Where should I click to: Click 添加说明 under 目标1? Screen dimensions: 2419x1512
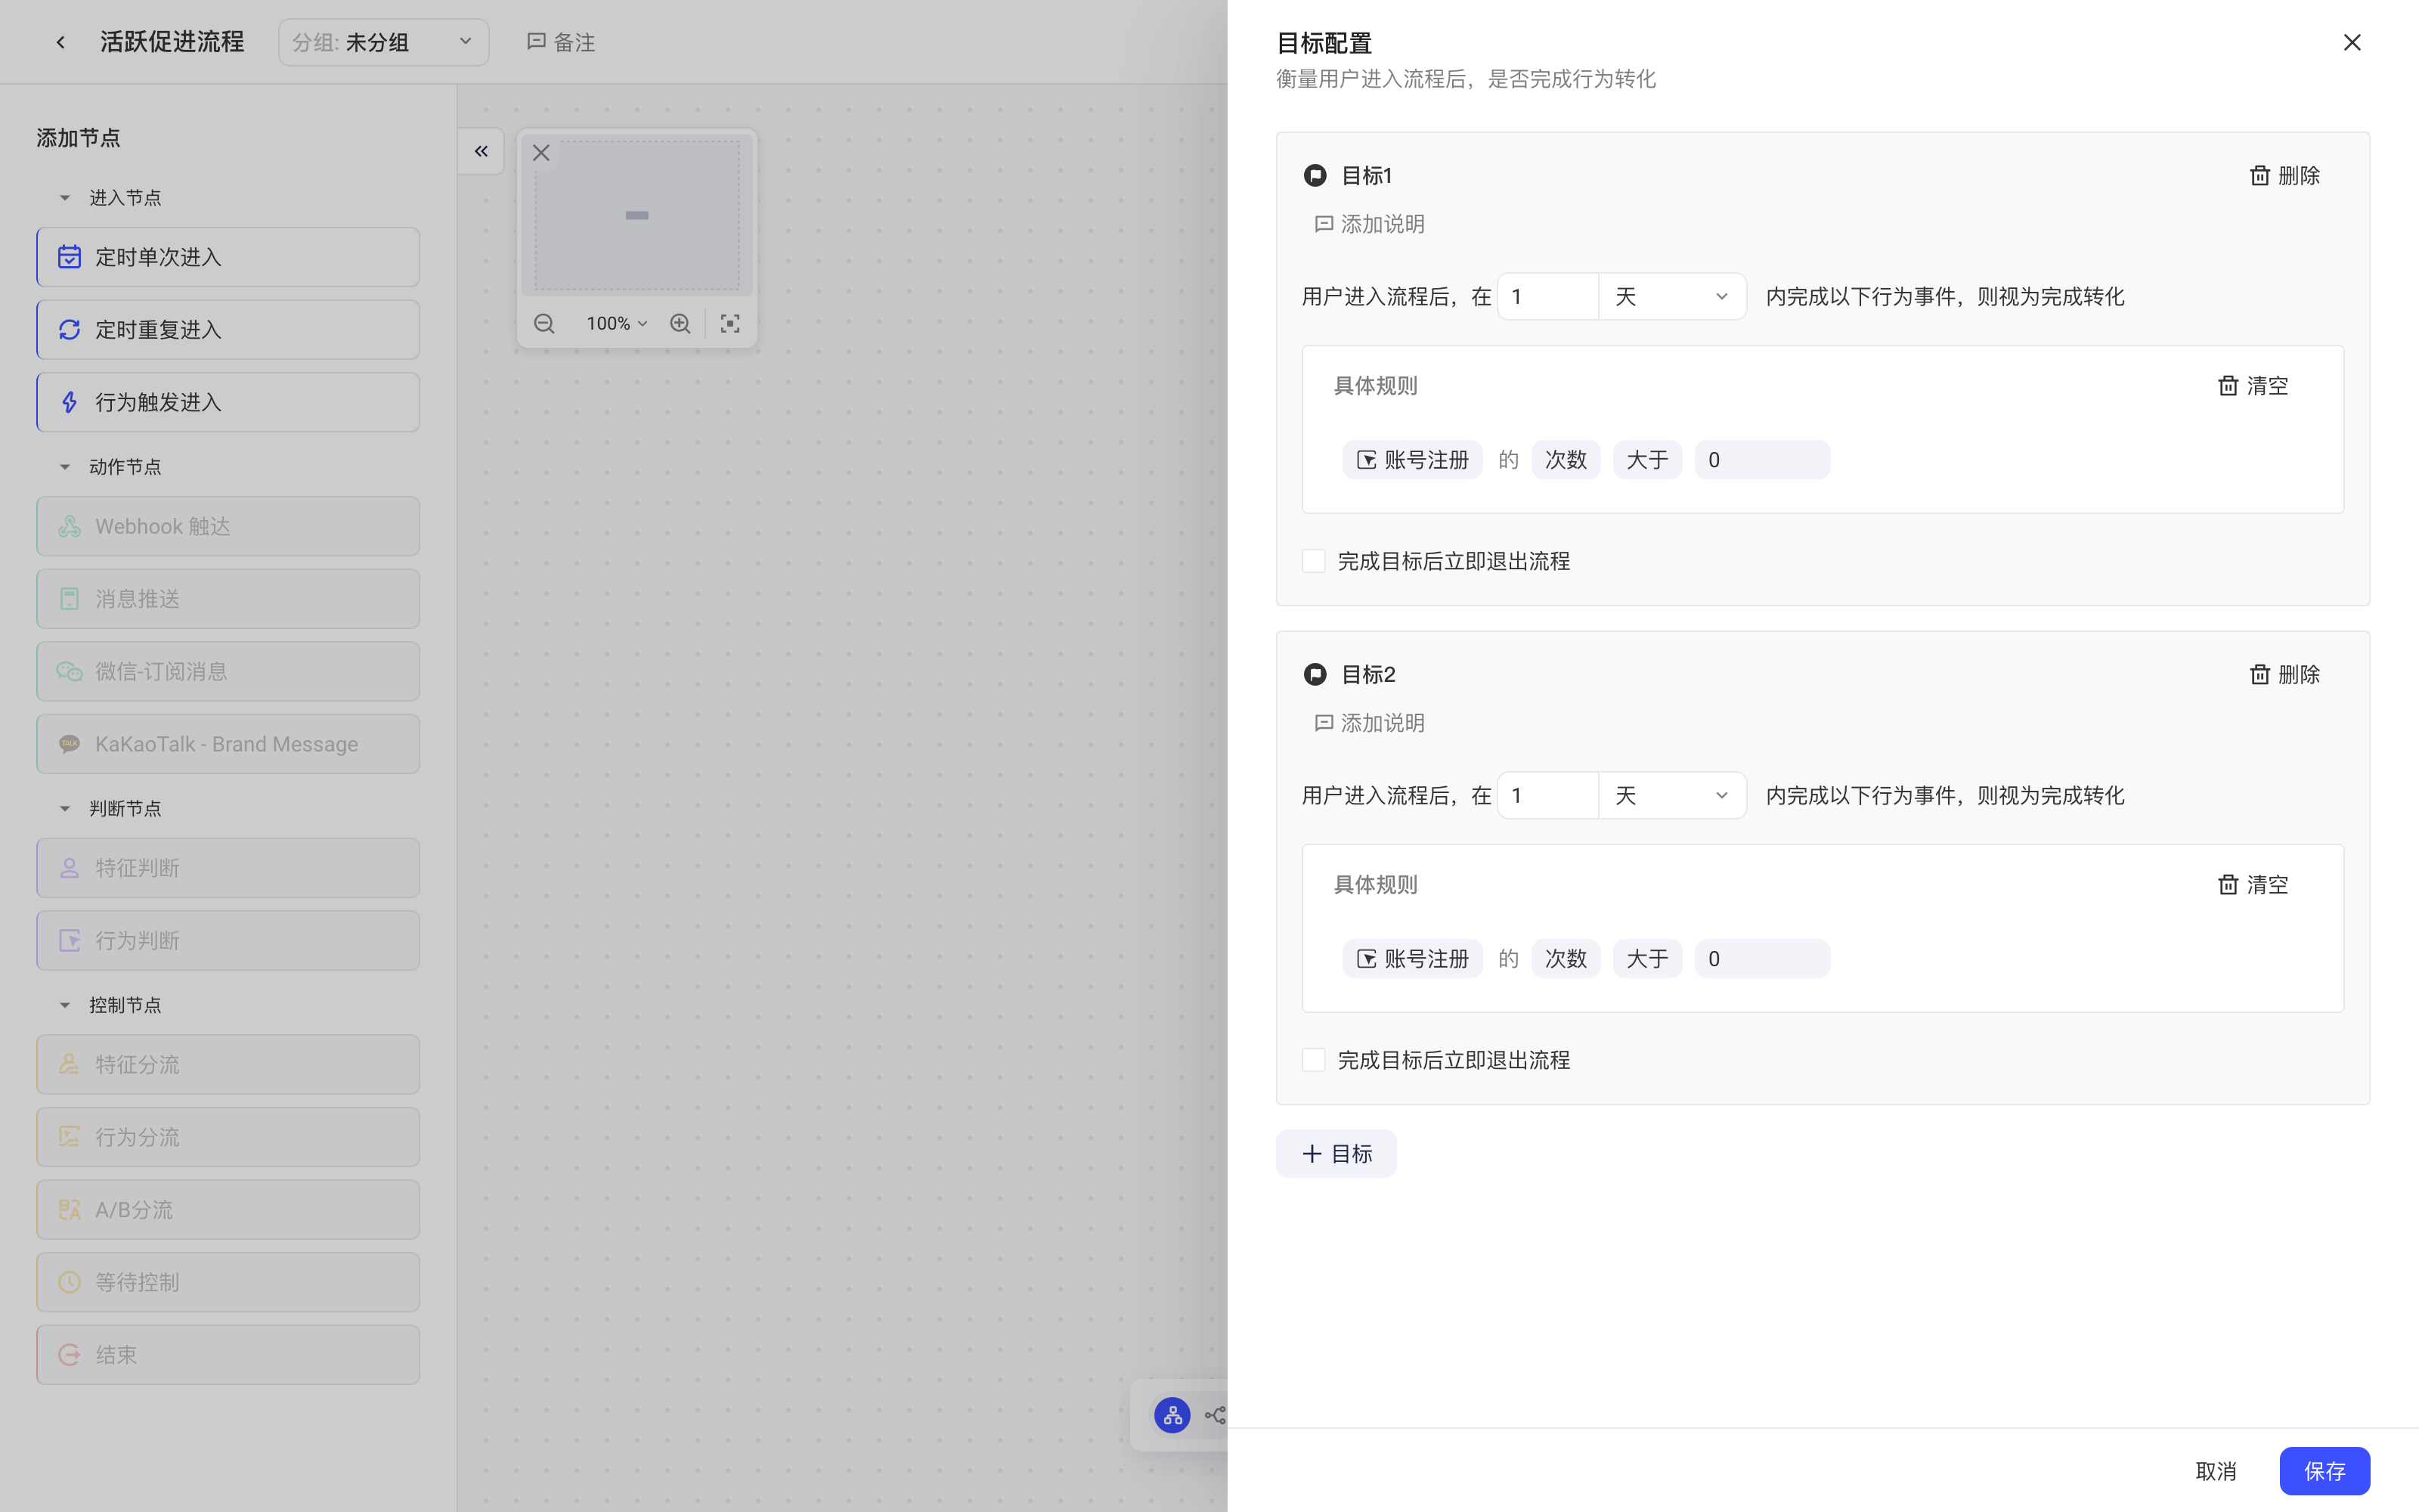(1370, 224)
